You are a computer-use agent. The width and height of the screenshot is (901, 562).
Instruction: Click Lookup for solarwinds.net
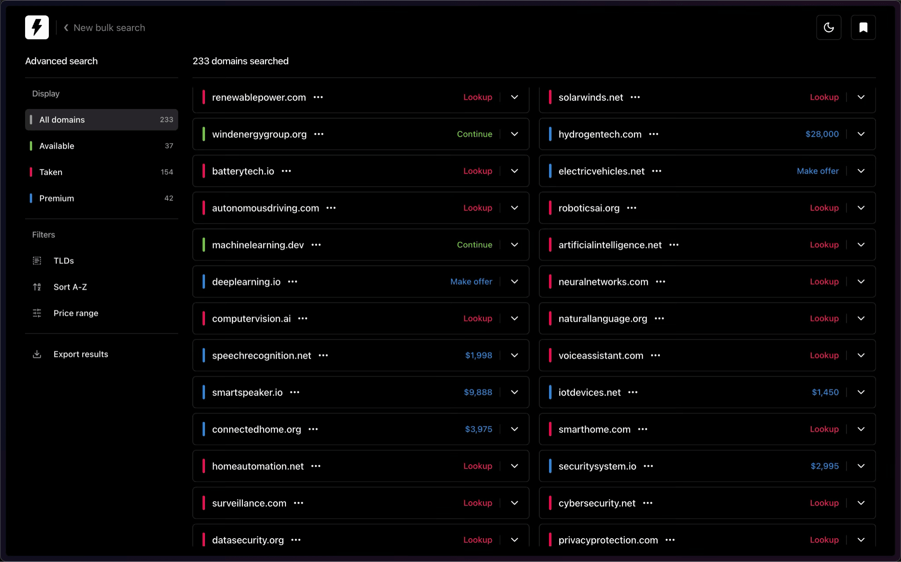[824, 97]
